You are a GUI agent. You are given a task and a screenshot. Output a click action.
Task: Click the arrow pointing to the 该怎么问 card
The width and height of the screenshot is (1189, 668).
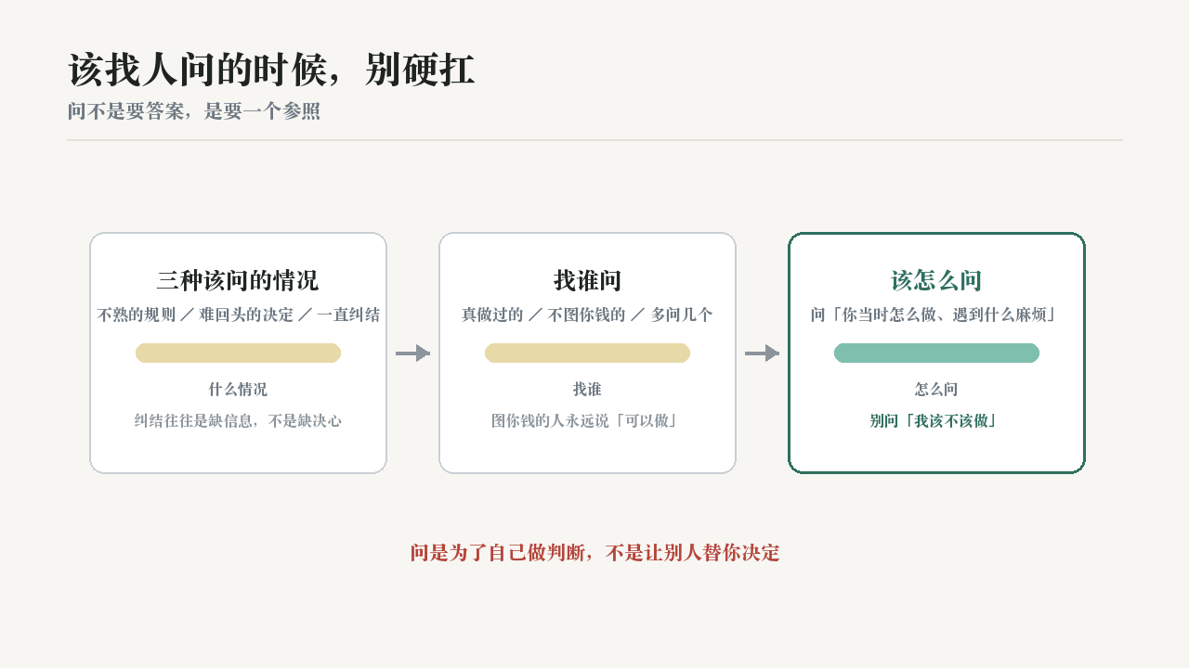(762, 353)
